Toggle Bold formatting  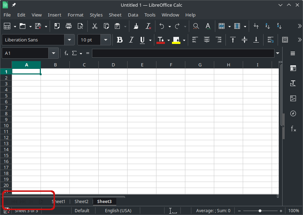coord(120,40)
